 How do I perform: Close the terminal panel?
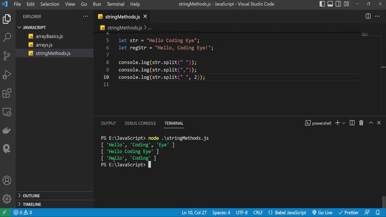point(379,123)
